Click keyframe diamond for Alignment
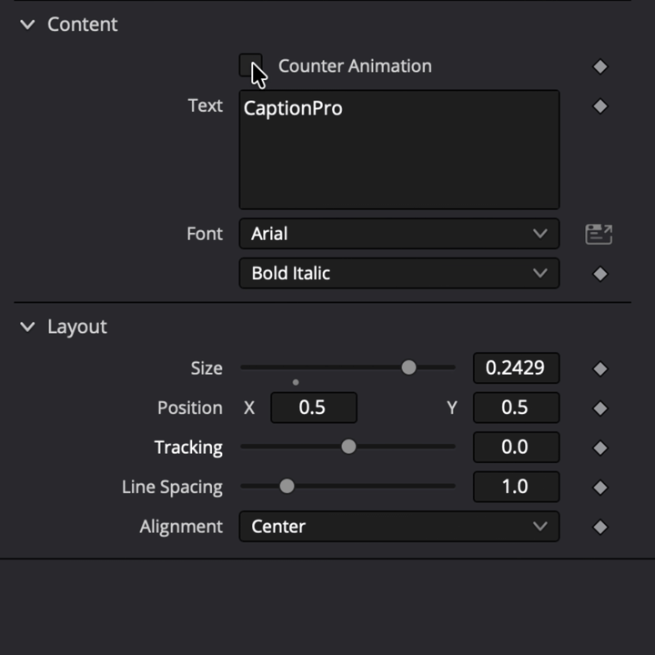Viewport: 655px width, 655px height. 600,527
